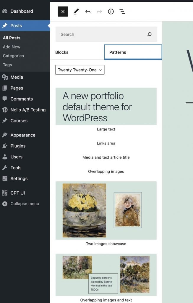Open the Tools menu

25,167
